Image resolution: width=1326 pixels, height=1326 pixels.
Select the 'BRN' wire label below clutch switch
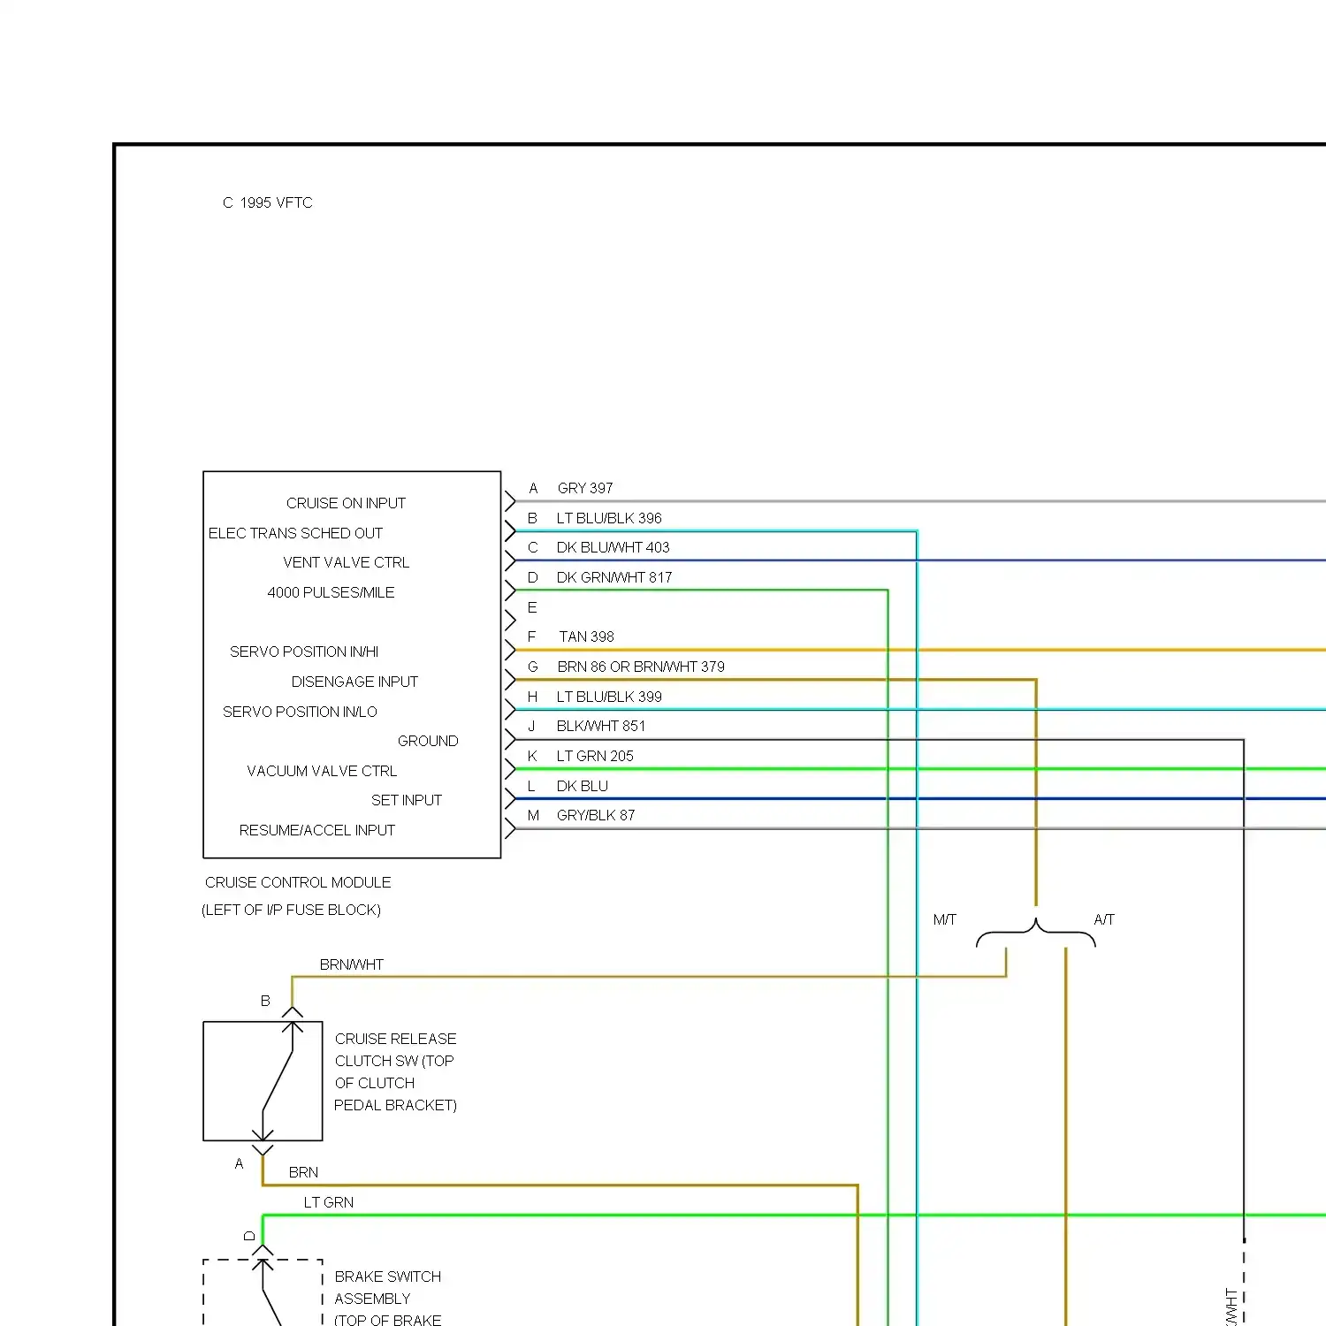[x=303, y=1172]
